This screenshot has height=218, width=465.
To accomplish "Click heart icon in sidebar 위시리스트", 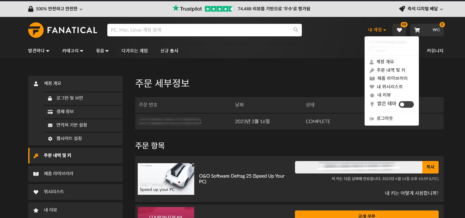I will 36,192.
